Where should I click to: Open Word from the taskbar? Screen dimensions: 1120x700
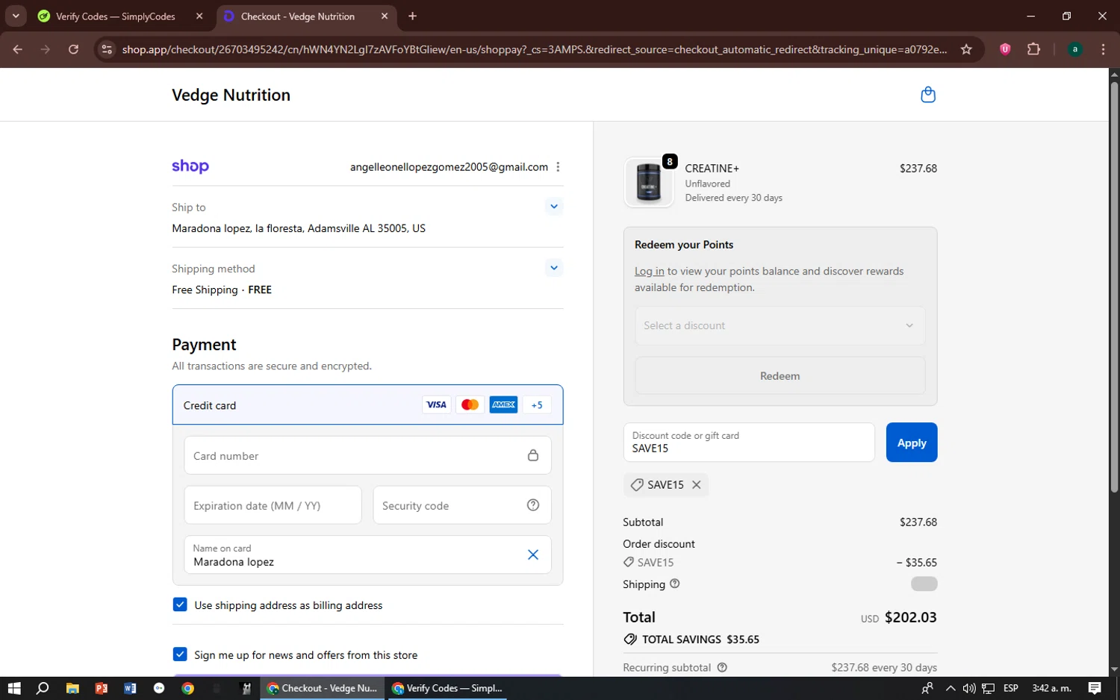pyautogui.click(x=130, y=688)
